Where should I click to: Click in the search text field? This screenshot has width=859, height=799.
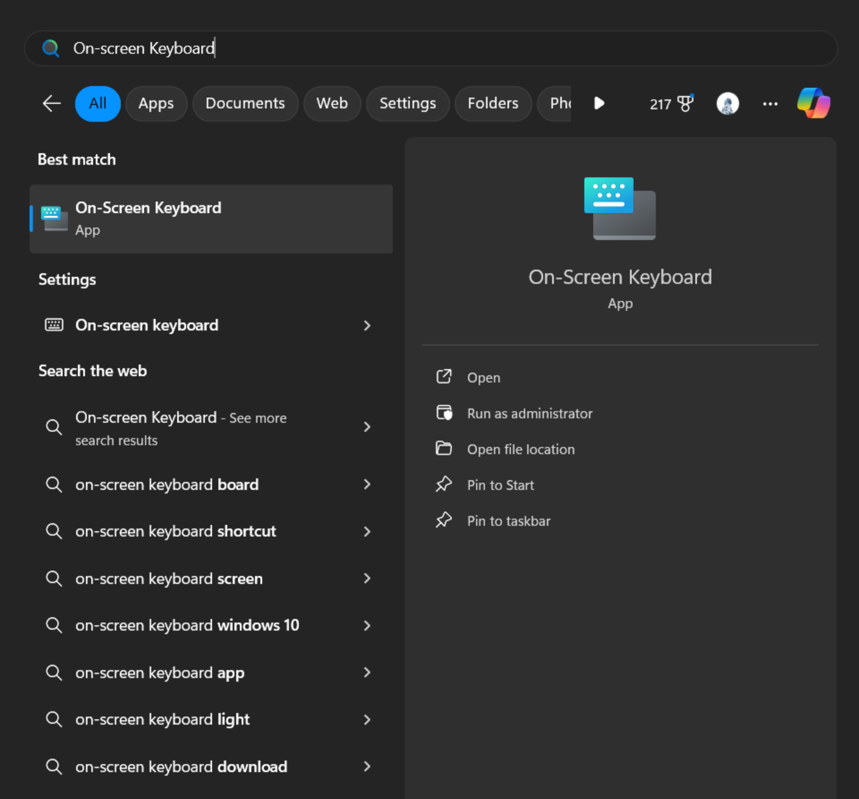[431, 48]
